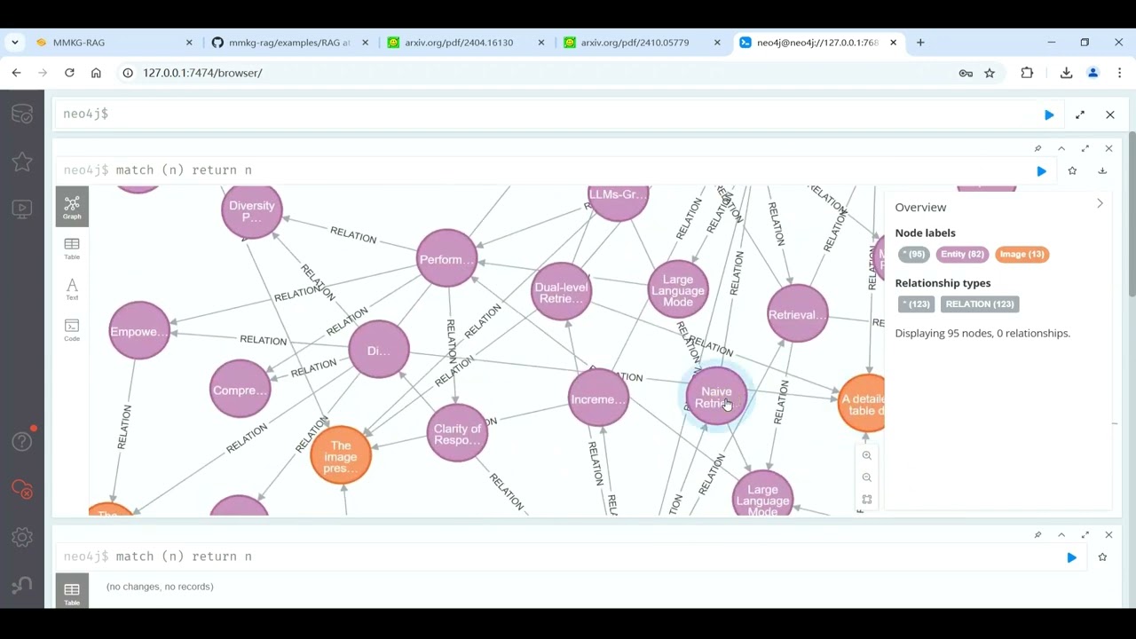
Task: Open the Browser Settings gear icon
Action: tap(22, 537)
